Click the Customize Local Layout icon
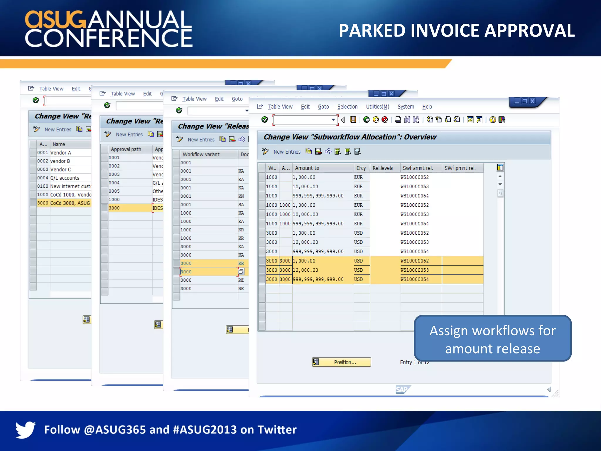The width and height of the screenshot is (601, 451). point(502,120)
